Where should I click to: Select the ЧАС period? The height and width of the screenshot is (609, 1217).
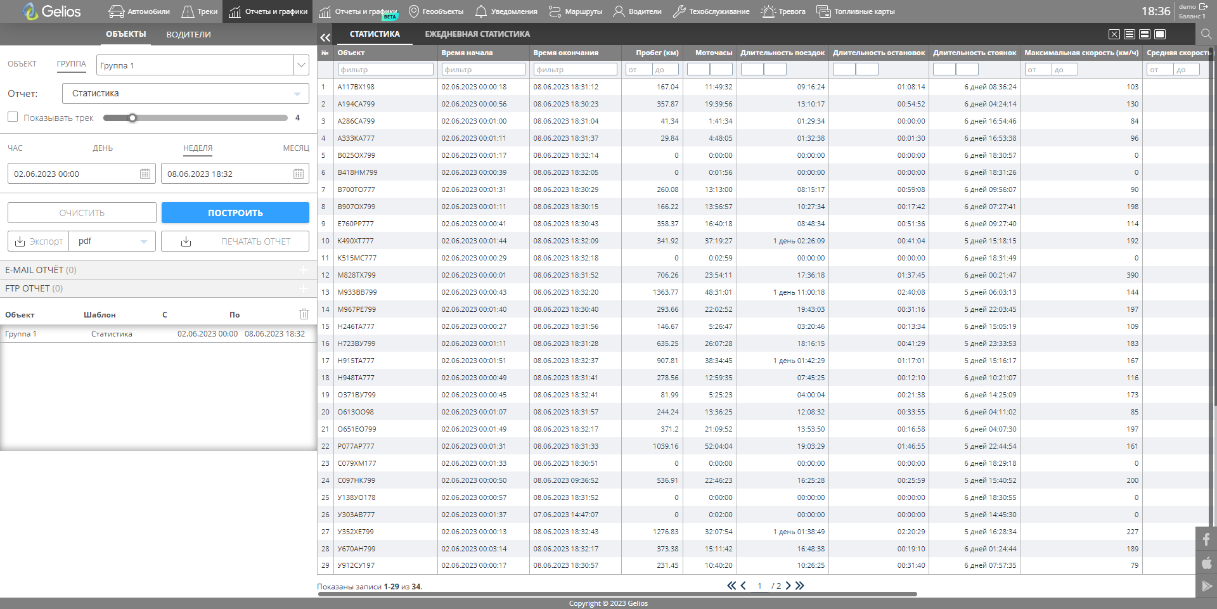[15, 148]
